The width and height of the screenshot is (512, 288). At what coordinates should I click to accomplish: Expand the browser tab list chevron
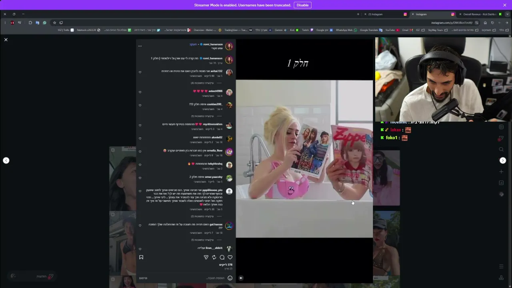tap(508, 14)
